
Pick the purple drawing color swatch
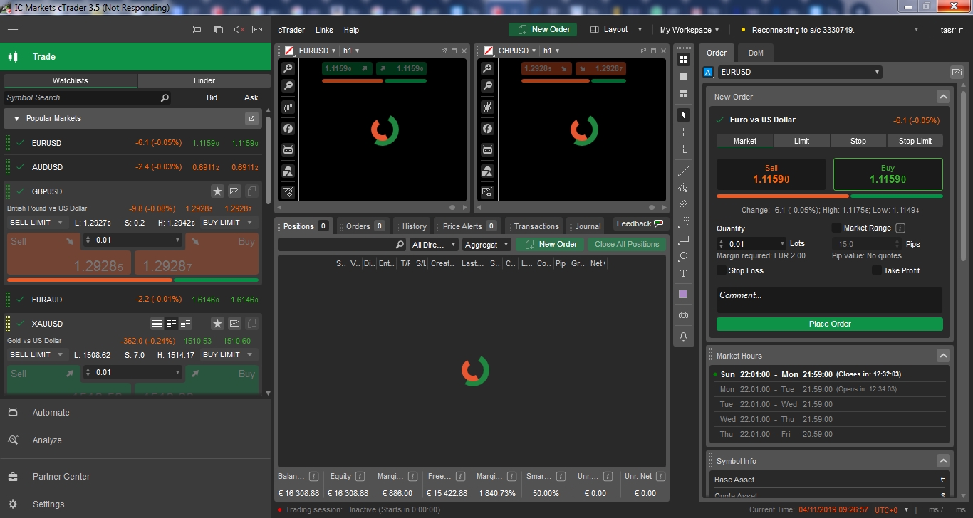click(x=684, y=294)
